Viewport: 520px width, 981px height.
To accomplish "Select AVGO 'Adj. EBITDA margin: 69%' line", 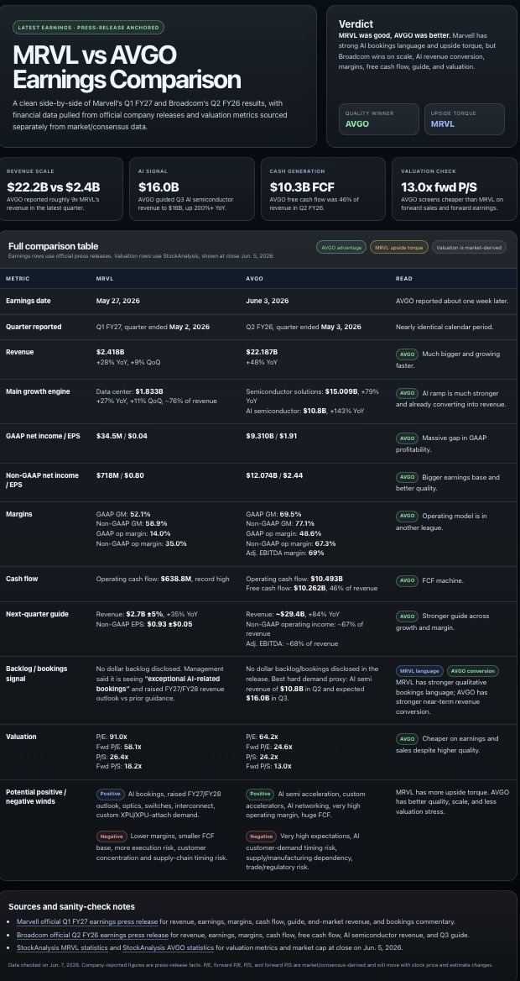I will 285,553.
